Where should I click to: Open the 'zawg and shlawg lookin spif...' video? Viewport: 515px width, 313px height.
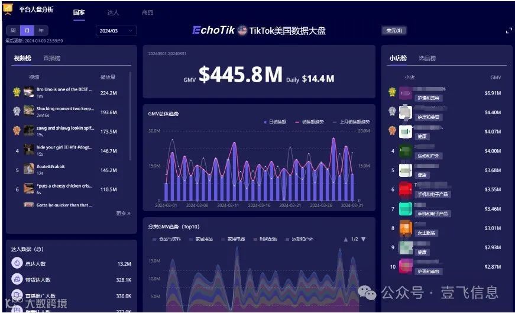66,128
